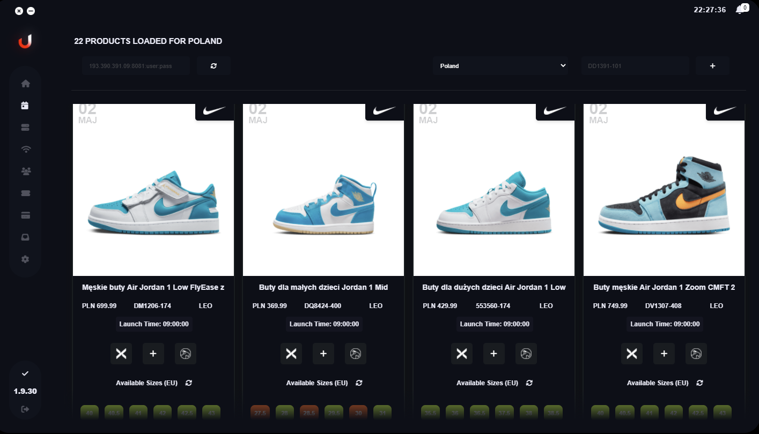Screen dimensions: 759x434
Task: Click the plus button next to SKU field
Action: click(x=712, y=66)
